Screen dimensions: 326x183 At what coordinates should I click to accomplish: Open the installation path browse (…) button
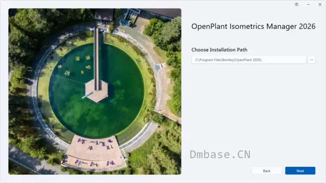[x=311, y=60]
